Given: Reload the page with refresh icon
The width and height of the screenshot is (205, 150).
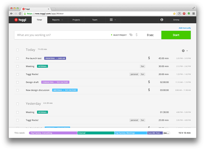Looking at the screenshot, I should point(20,13).
